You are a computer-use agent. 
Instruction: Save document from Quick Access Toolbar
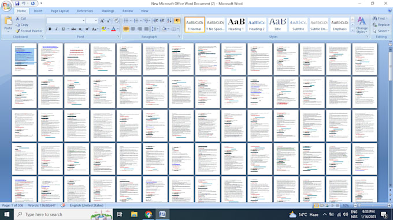tap(17, 3)
